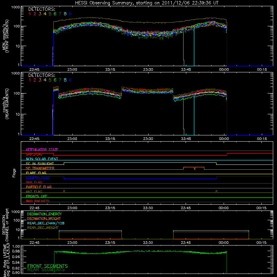Image resolution: width=277 pixels, height=277 pixels.
Task: Select yellow detector 4 in the front segments legend
Action: [x=45, y=14]
